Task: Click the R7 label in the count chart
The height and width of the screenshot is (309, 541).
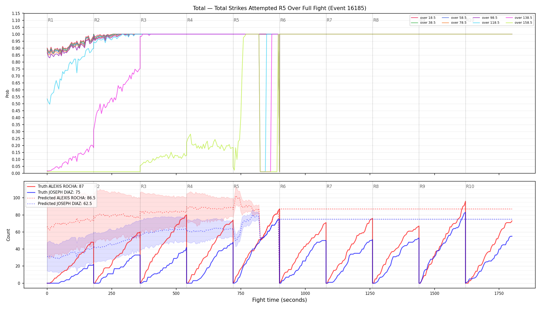Action: pyautogui.click(x=329, y=186)
